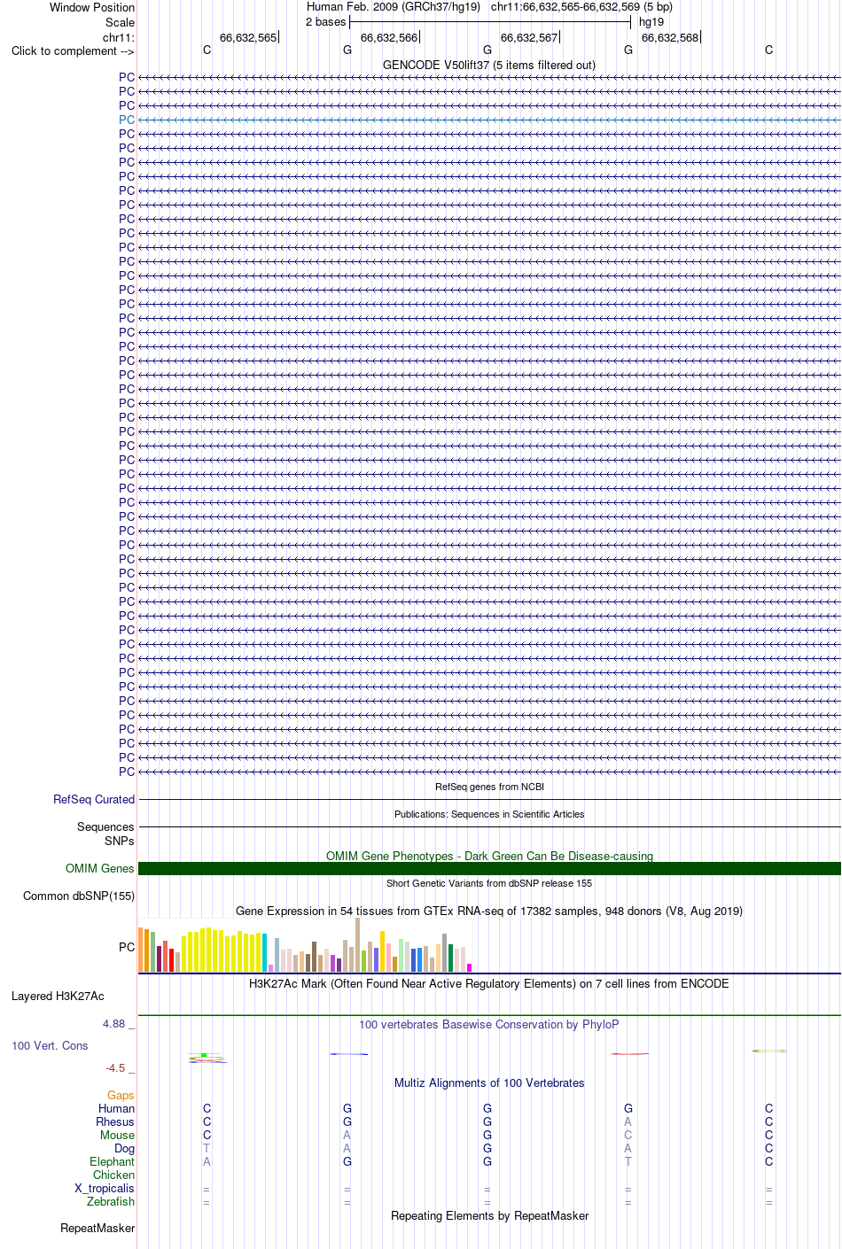
Task: Click the 'Window Position' label
Action: point(92,7)
